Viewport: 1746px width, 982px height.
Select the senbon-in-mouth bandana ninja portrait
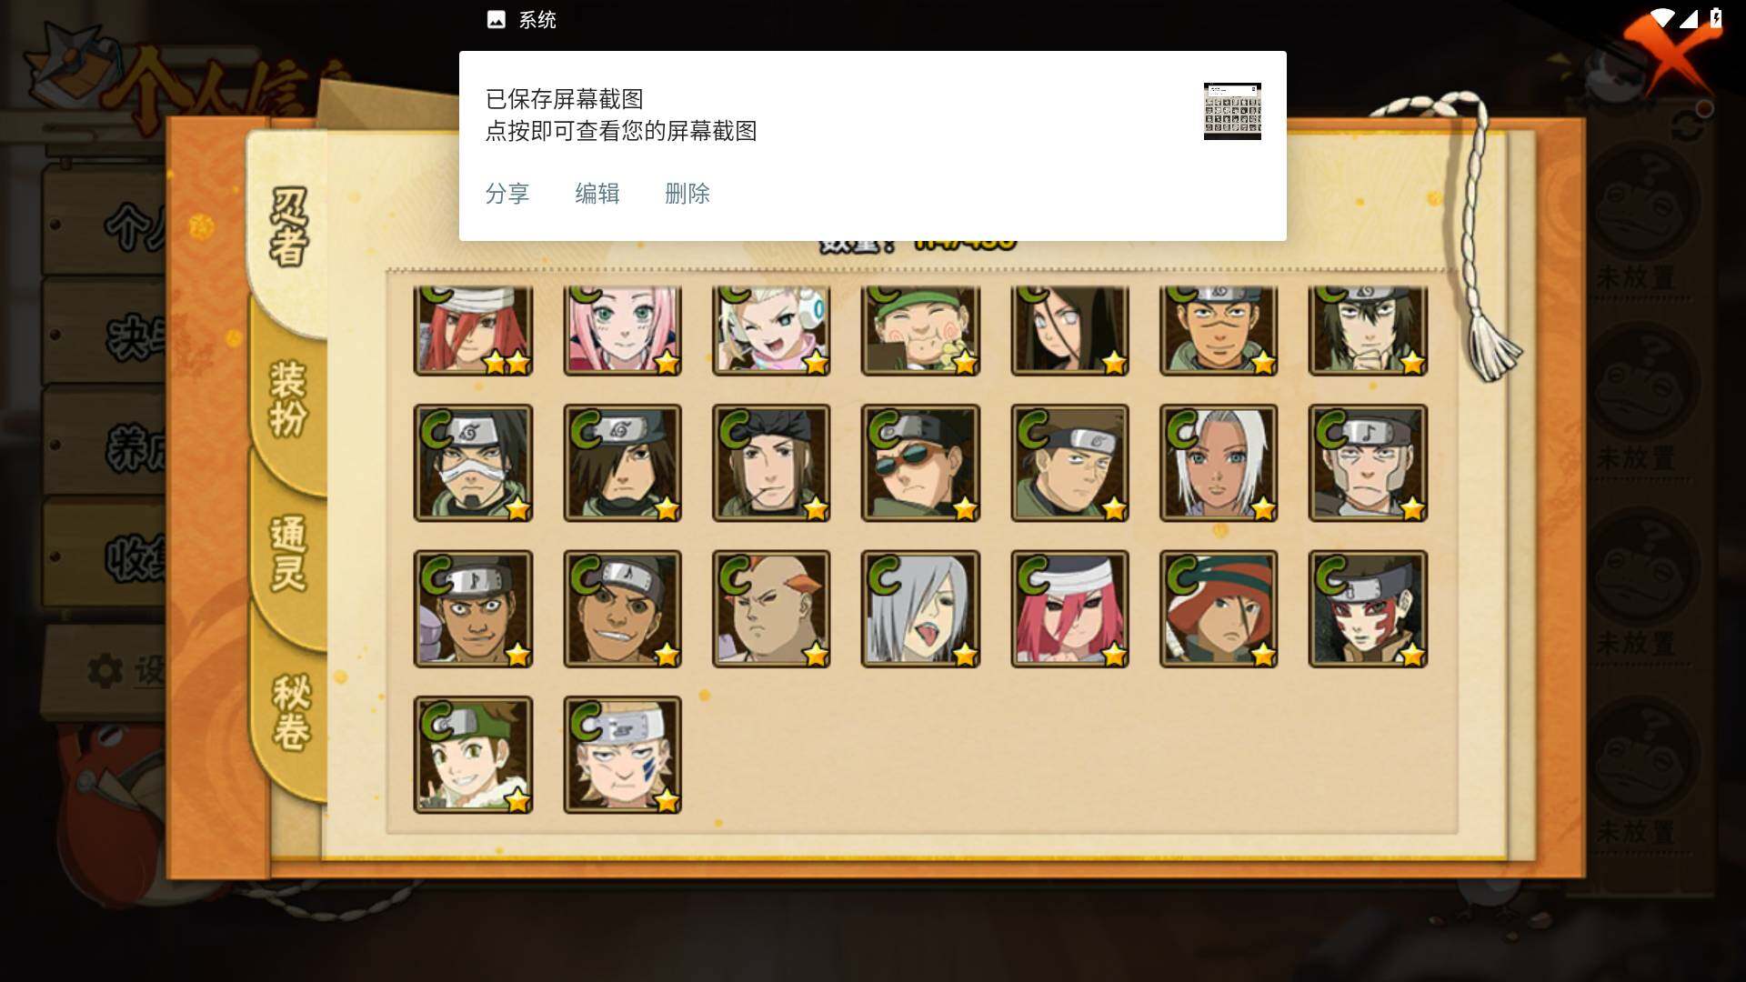pyautogui.click(x=771, y=463)
